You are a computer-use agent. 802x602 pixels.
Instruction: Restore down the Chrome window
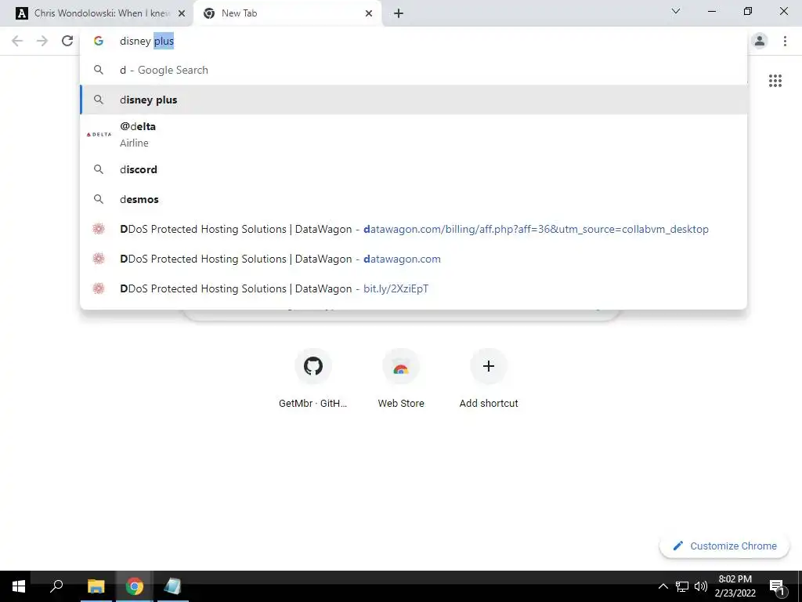pyautogui.click(x=748, y=11)
